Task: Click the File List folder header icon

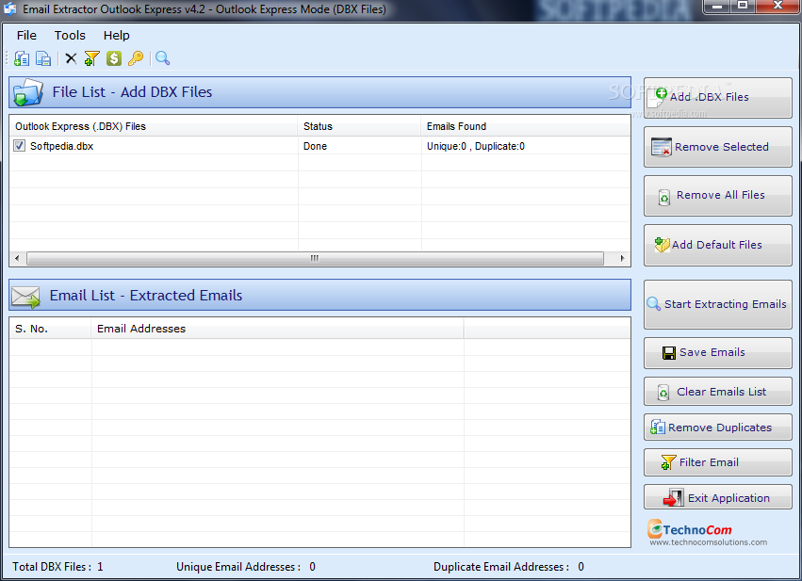Action: [27, 92]
